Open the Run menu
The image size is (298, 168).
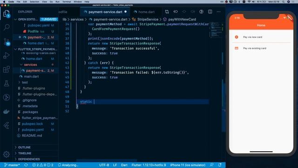point(57,2)
